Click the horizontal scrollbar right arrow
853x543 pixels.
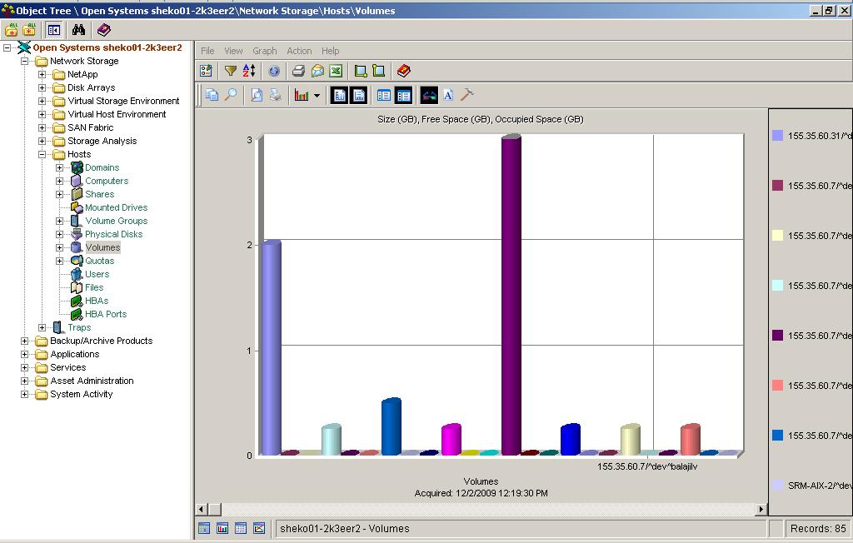[761, 509]
